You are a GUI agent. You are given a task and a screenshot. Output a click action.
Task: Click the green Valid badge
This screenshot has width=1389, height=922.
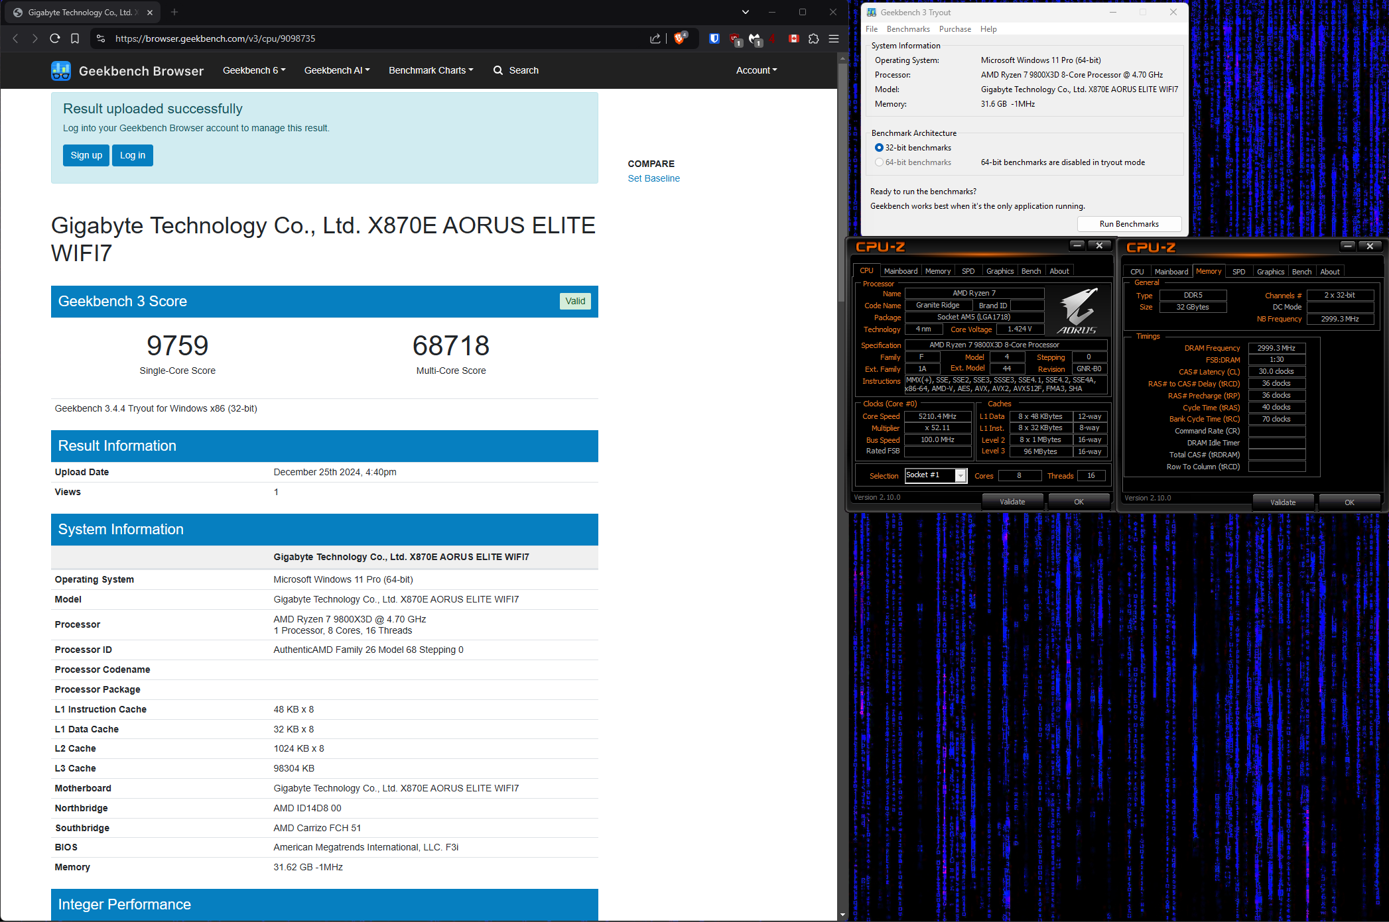pos(575,302)
